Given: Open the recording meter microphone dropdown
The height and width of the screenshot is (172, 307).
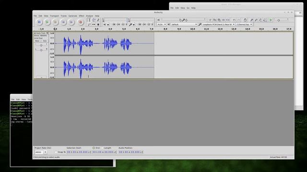Looking at the screenshot, I should click(134, 24).
